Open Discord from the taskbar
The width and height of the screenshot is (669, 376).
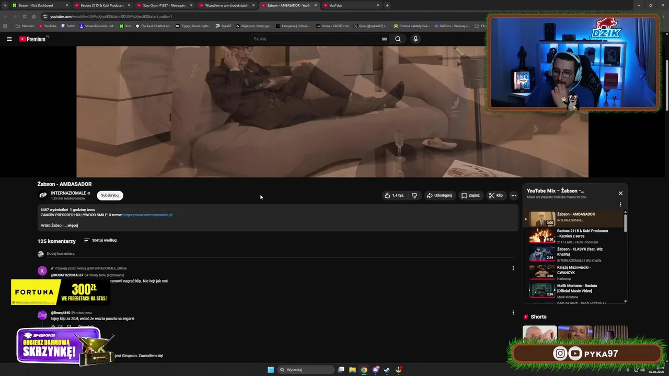[375, 370]
